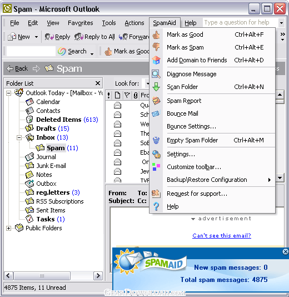Click the Empty Spam Folder bin icon
289x297 pixels.
tap(156, 140)
